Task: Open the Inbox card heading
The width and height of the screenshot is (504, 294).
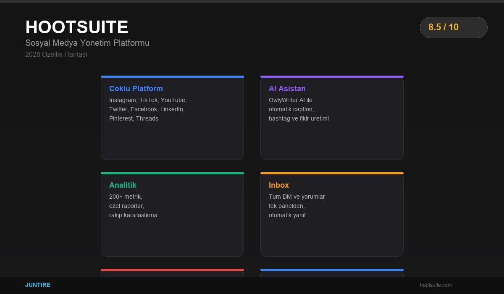Action: [x=279, y=185]
